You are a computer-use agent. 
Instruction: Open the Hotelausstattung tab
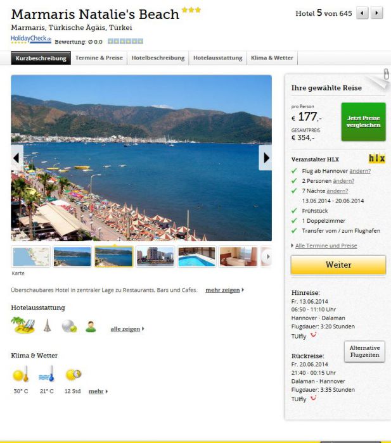pos(217,58)
